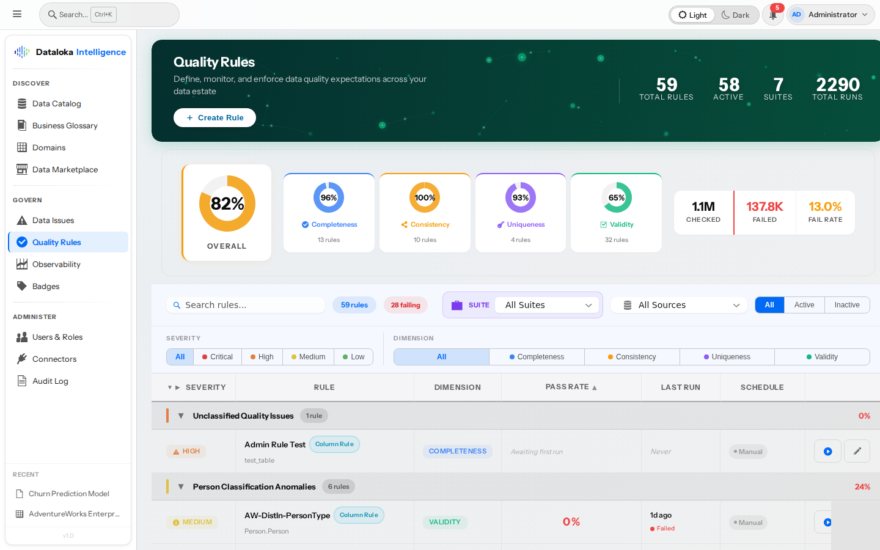
Task: Open notifications via the bell icon
Action: (x=772, y=15)
